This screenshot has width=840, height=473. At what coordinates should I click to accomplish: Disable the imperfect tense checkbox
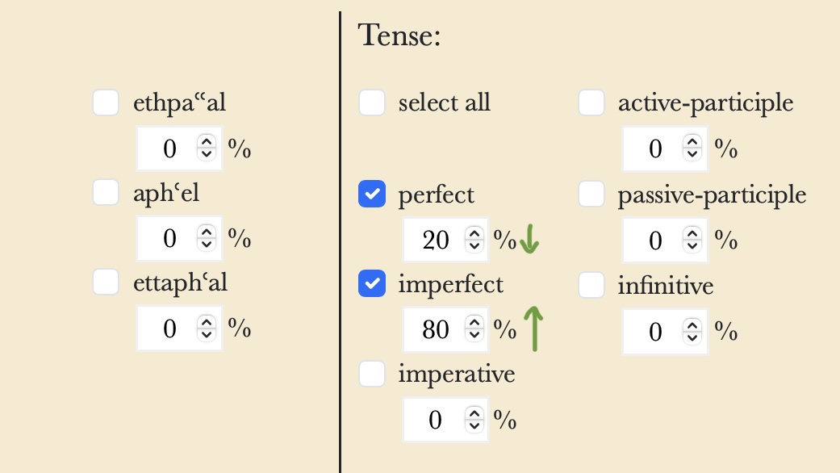(x=371, y=284)
